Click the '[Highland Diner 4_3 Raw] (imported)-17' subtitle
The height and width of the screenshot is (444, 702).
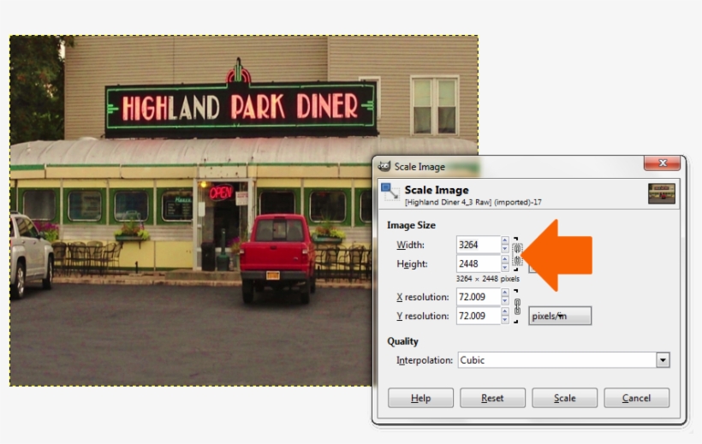click(473, 202)
